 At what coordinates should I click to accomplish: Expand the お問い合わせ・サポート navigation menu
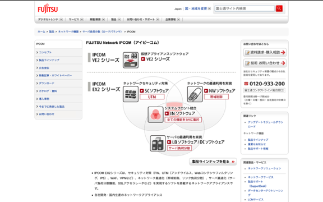click(x=143, y=20)
